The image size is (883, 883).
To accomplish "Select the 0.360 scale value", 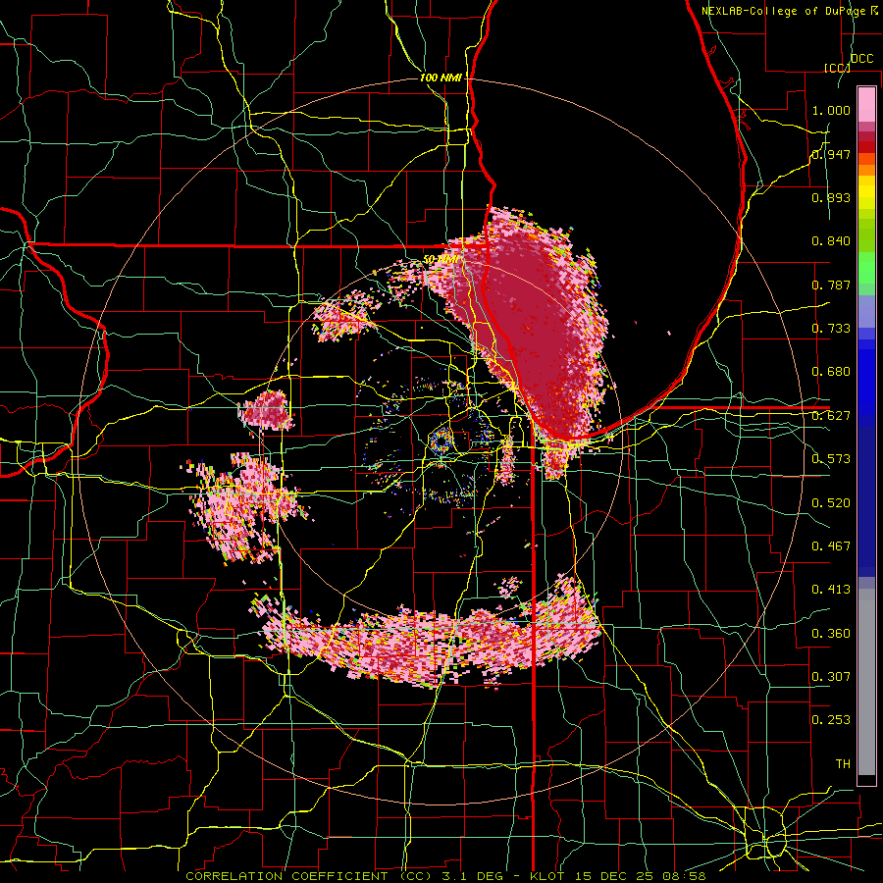I will click(831, 634).
